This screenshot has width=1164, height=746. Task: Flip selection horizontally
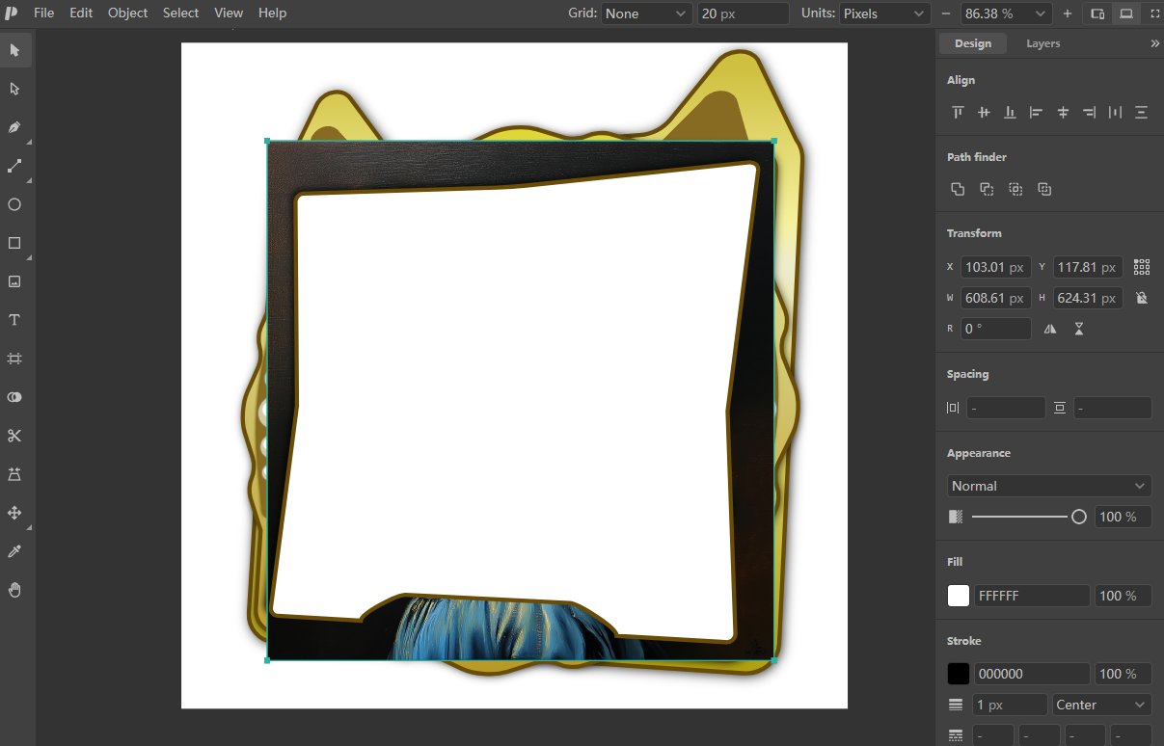(1050, 329)
